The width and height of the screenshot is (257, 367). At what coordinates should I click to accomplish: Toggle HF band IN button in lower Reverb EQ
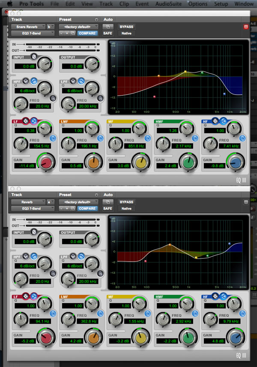coord(242,314)
